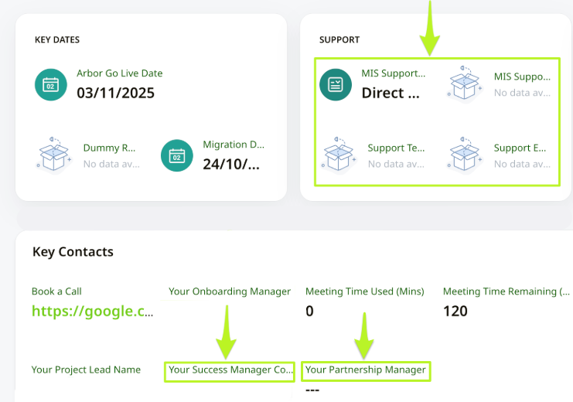Click the Your Partnership Manager label

(365, 370)
